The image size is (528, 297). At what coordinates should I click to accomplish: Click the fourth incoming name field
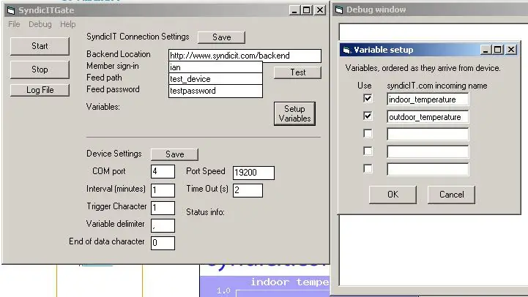coord(428,151)
